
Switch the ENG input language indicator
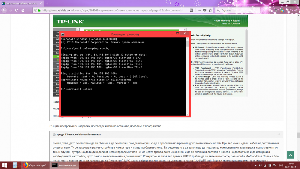click(x=281, y=165)
